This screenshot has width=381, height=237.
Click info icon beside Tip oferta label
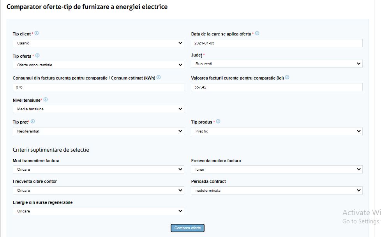tap(37, 55)
